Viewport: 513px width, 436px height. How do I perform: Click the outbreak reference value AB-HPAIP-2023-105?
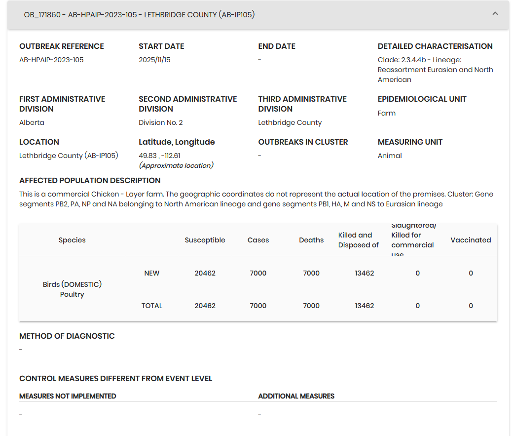click(51, 60)
